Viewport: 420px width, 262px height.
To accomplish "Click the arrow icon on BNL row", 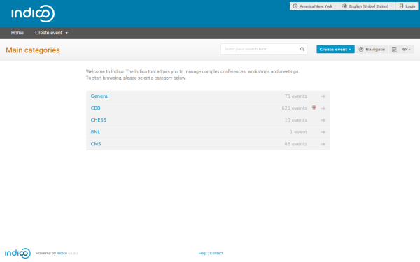I will click(323, 132).
